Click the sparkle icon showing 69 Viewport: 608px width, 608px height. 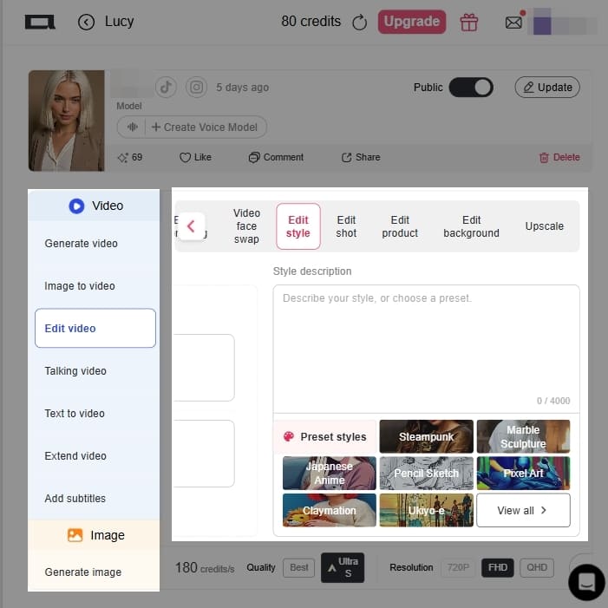point(122,158)
